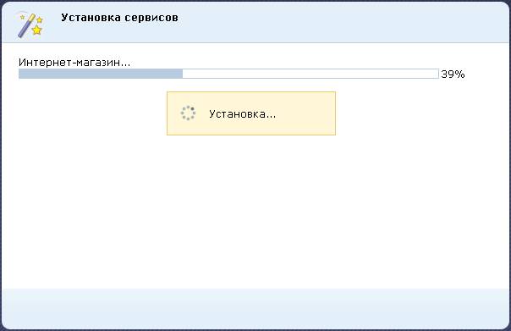
Task: Click the yellow installation status box
Action: 251,113
